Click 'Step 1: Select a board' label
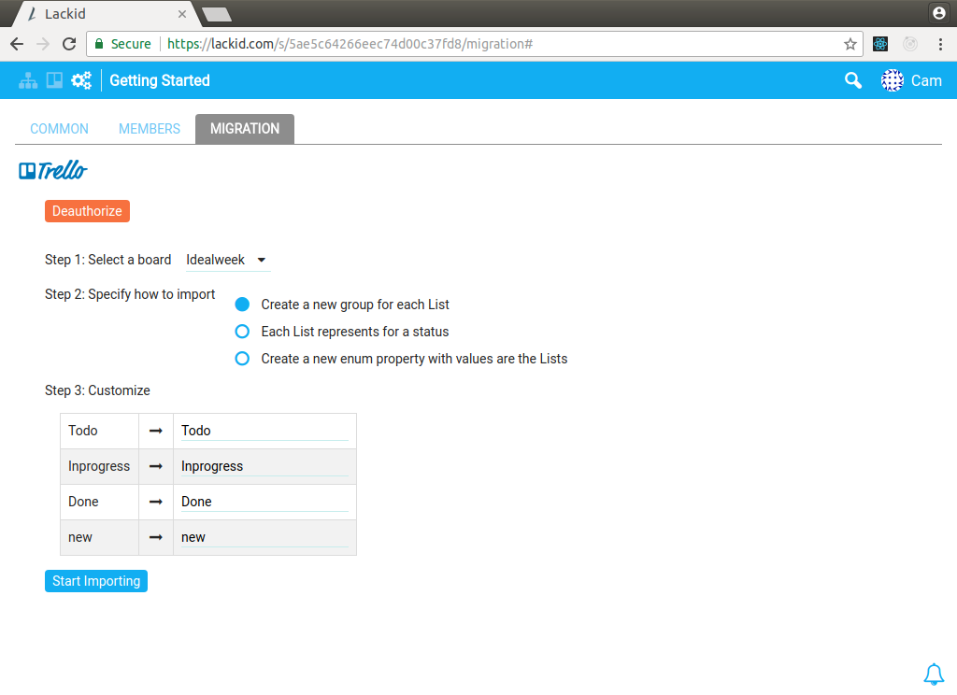The width and height of the screenshot is (957, 695). pyautogui.click(x=108, y=260)
